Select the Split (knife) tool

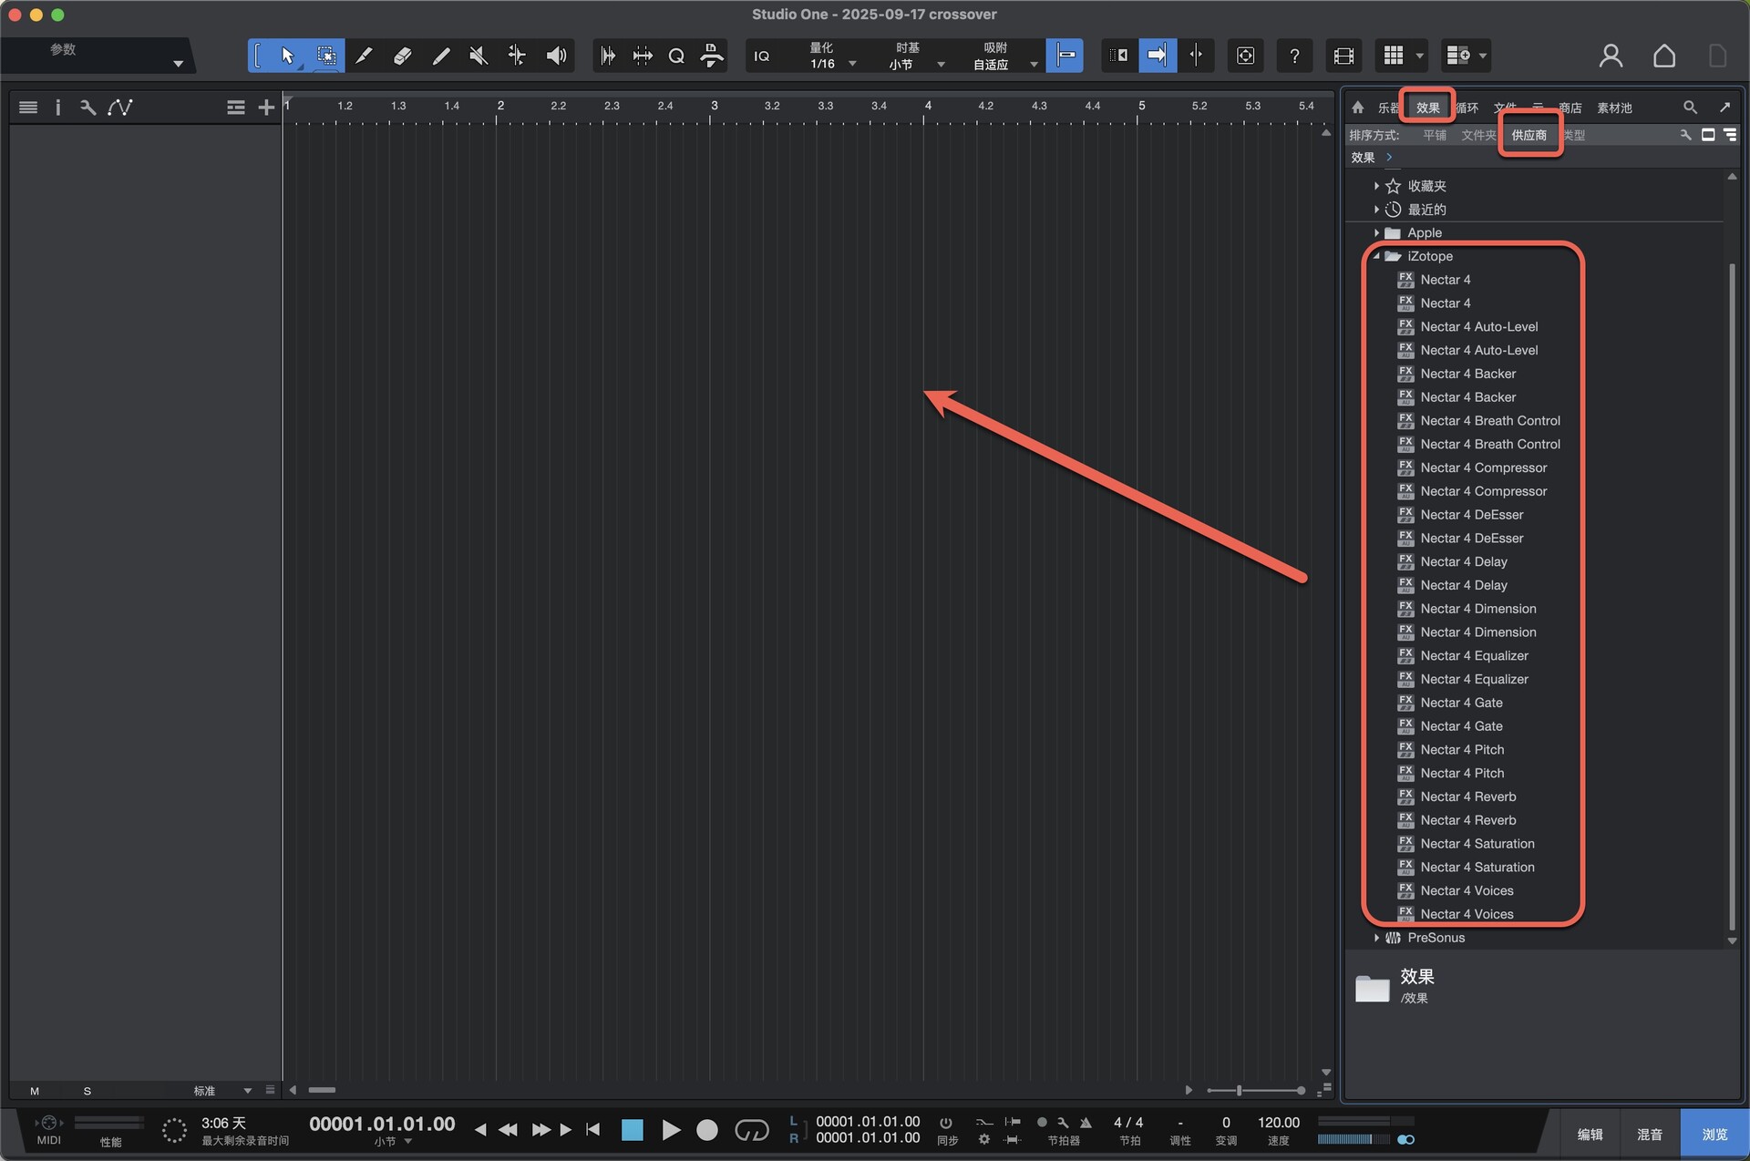tap(364, 56)
